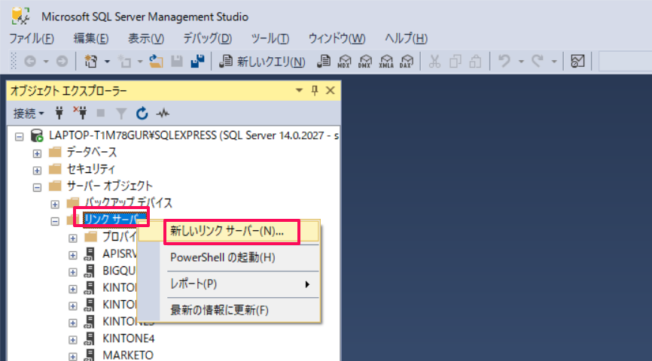Viewport: 652px width, 361px height.
Task: Open the 編集(E) menu
Action: point(91,38)
